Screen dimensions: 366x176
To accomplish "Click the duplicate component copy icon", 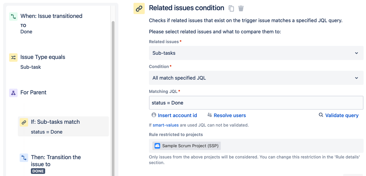I will click(231, 8).
